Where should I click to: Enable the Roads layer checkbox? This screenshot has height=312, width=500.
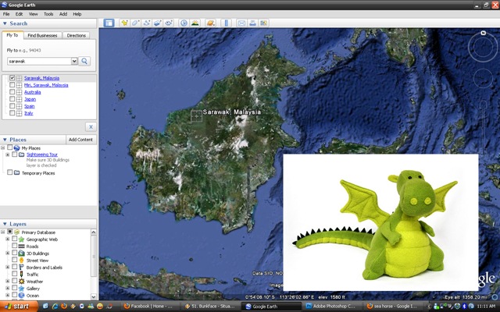click(x=14, y=246)
